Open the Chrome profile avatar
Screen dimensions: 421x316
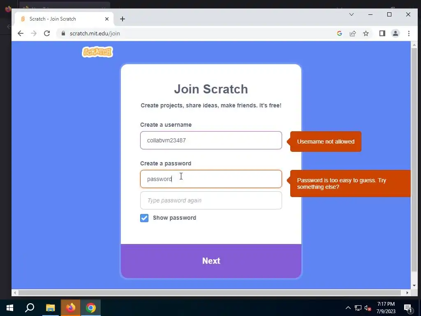click(x=395, y=33)
